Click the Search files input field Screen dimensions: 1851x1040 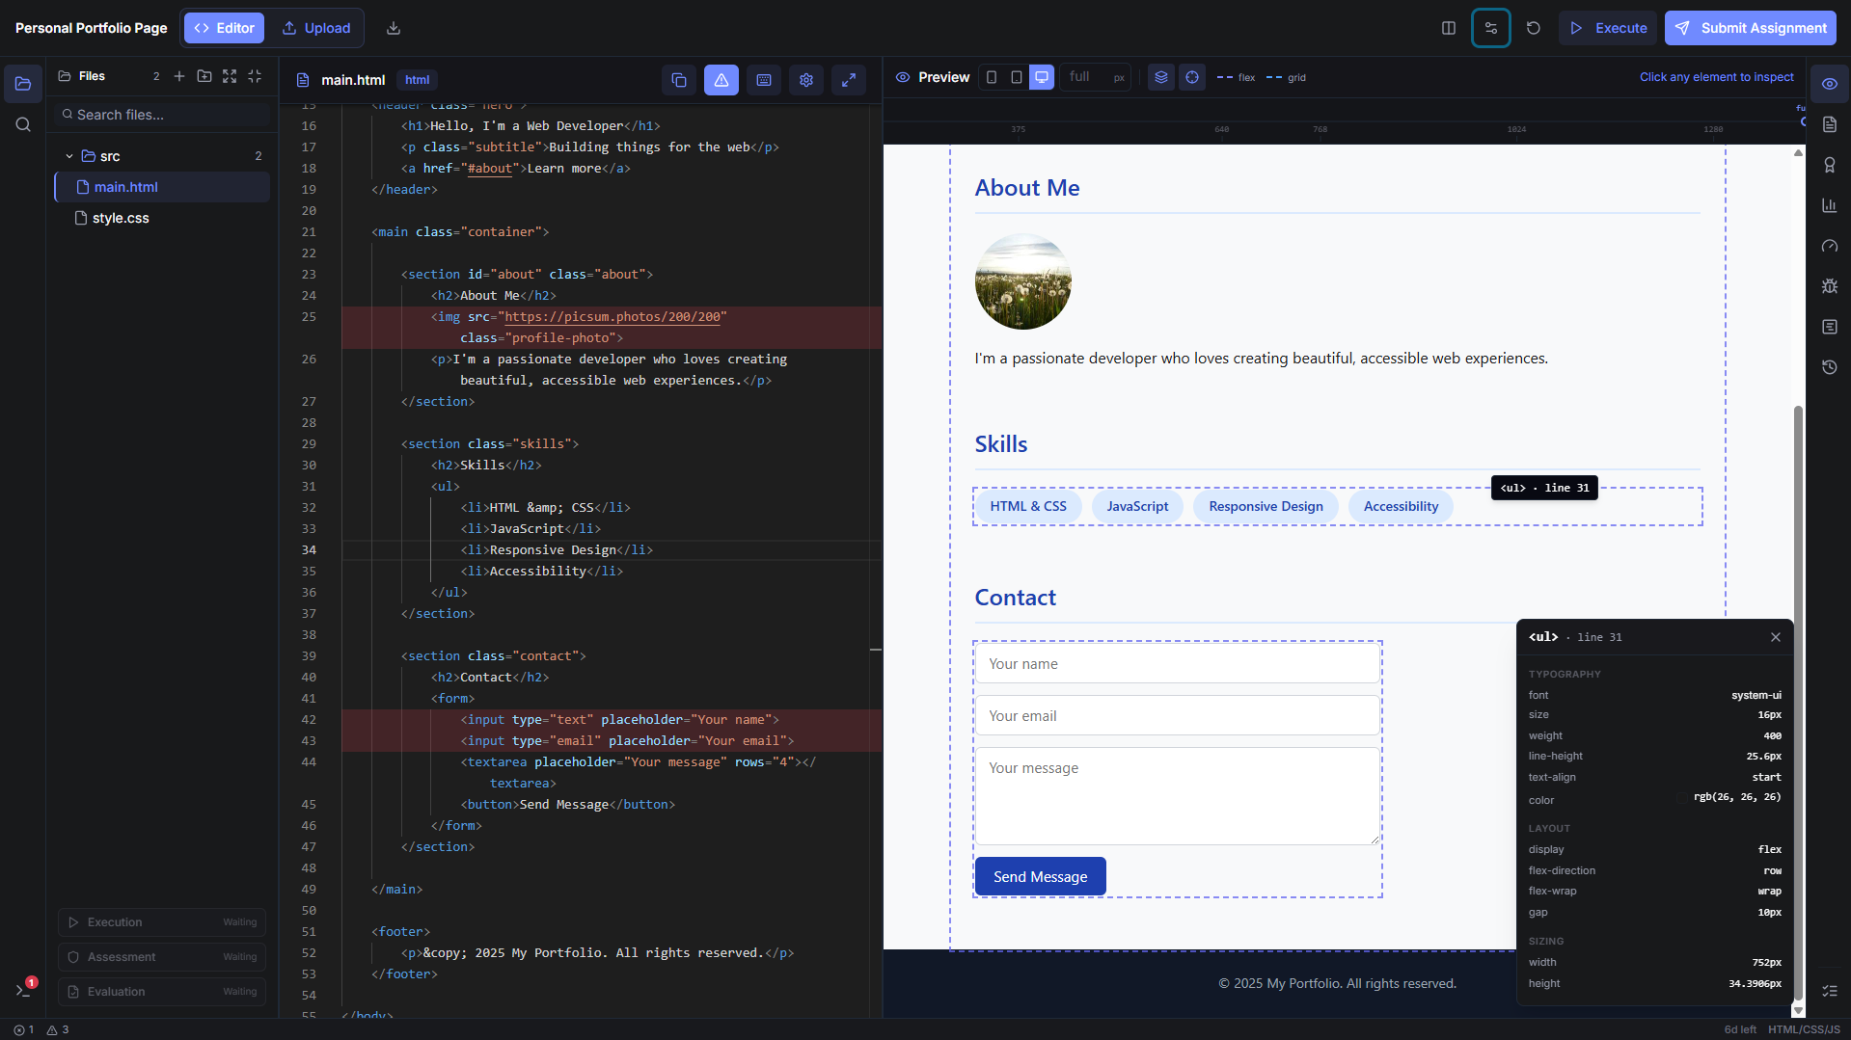pyautogui.click(x=162, y=115)
